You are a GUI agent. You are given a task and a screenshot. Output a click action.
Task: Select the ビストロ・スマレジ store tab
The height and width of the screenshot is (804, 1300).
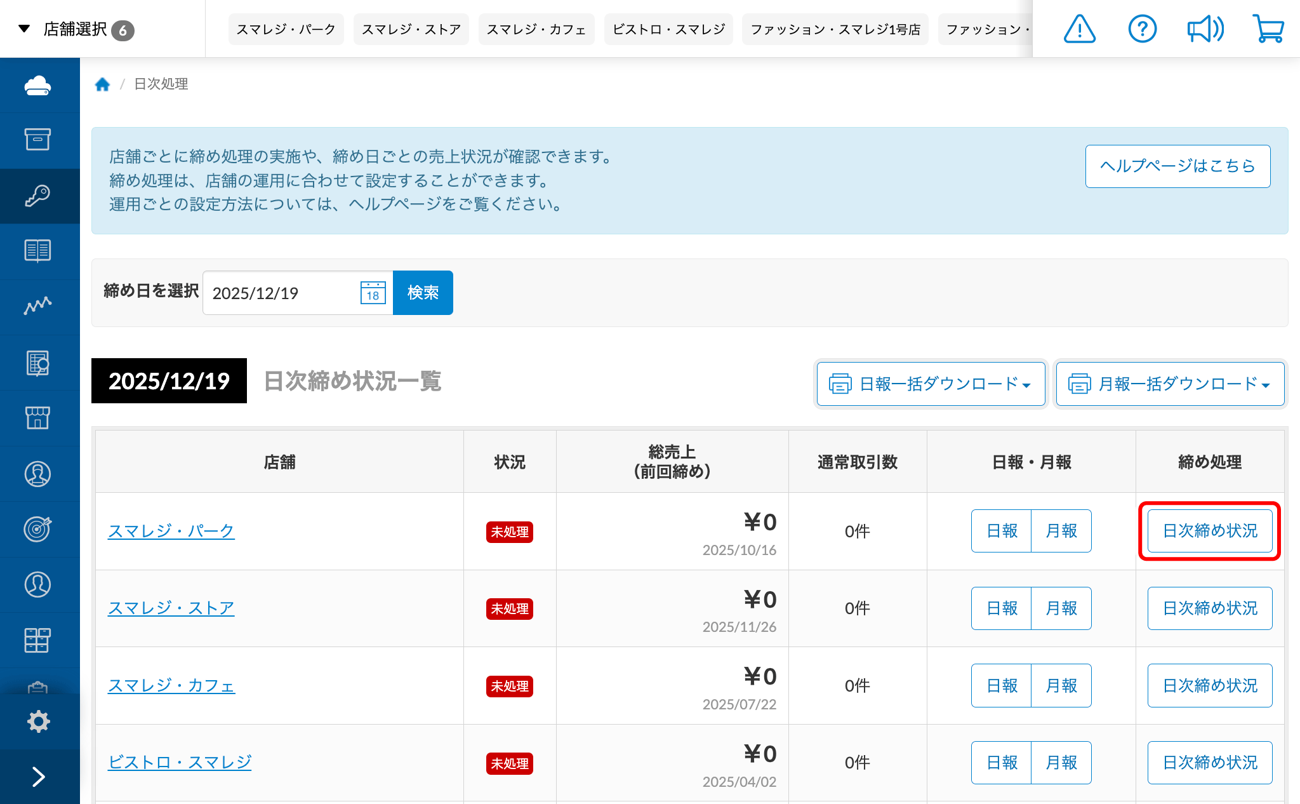tap(668, 29)
